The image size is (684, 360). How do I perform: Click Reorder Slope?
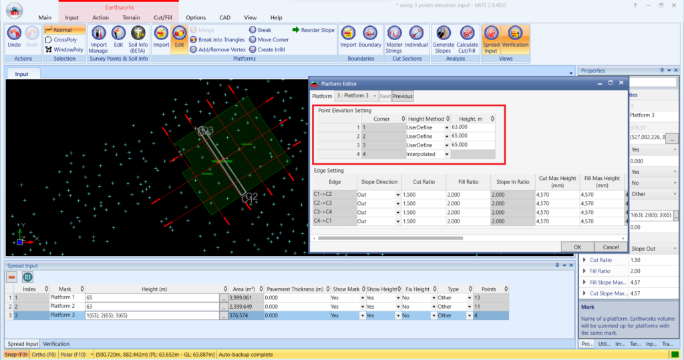point(313,30)
